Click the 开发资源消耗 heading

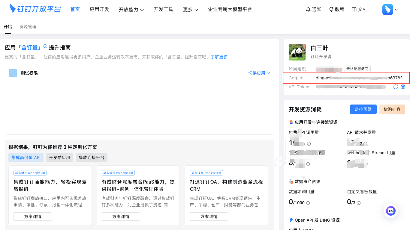pos(305,110)
